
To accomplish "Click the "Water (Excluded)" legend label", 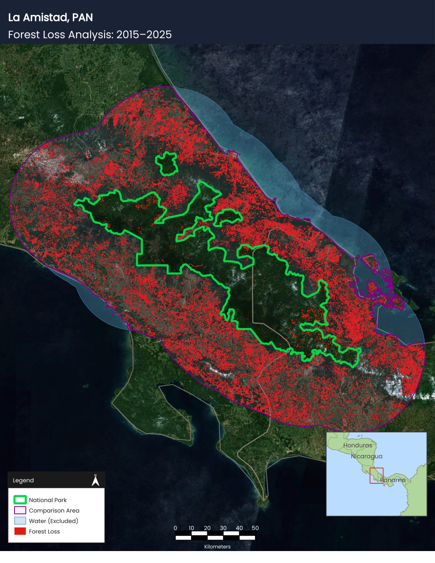I will point(54,521).
